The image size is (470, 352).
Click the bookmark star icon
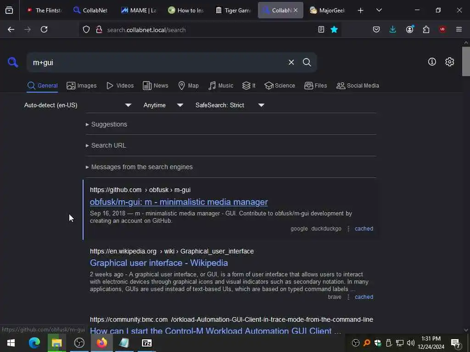(x=334, y=29)
